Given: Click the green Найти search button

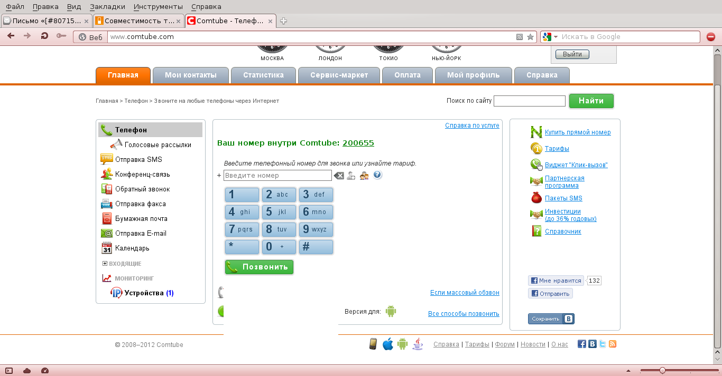Looking at the screenshot, I should [x=591, y=101].
